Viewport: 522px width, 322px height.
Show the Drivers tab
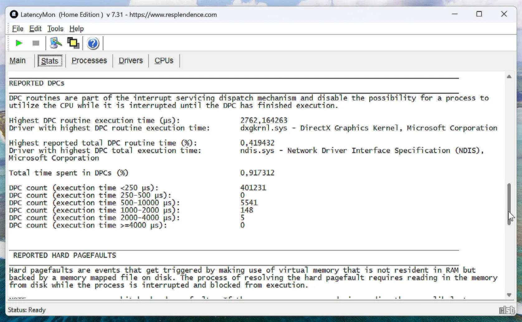coord(131,61)
